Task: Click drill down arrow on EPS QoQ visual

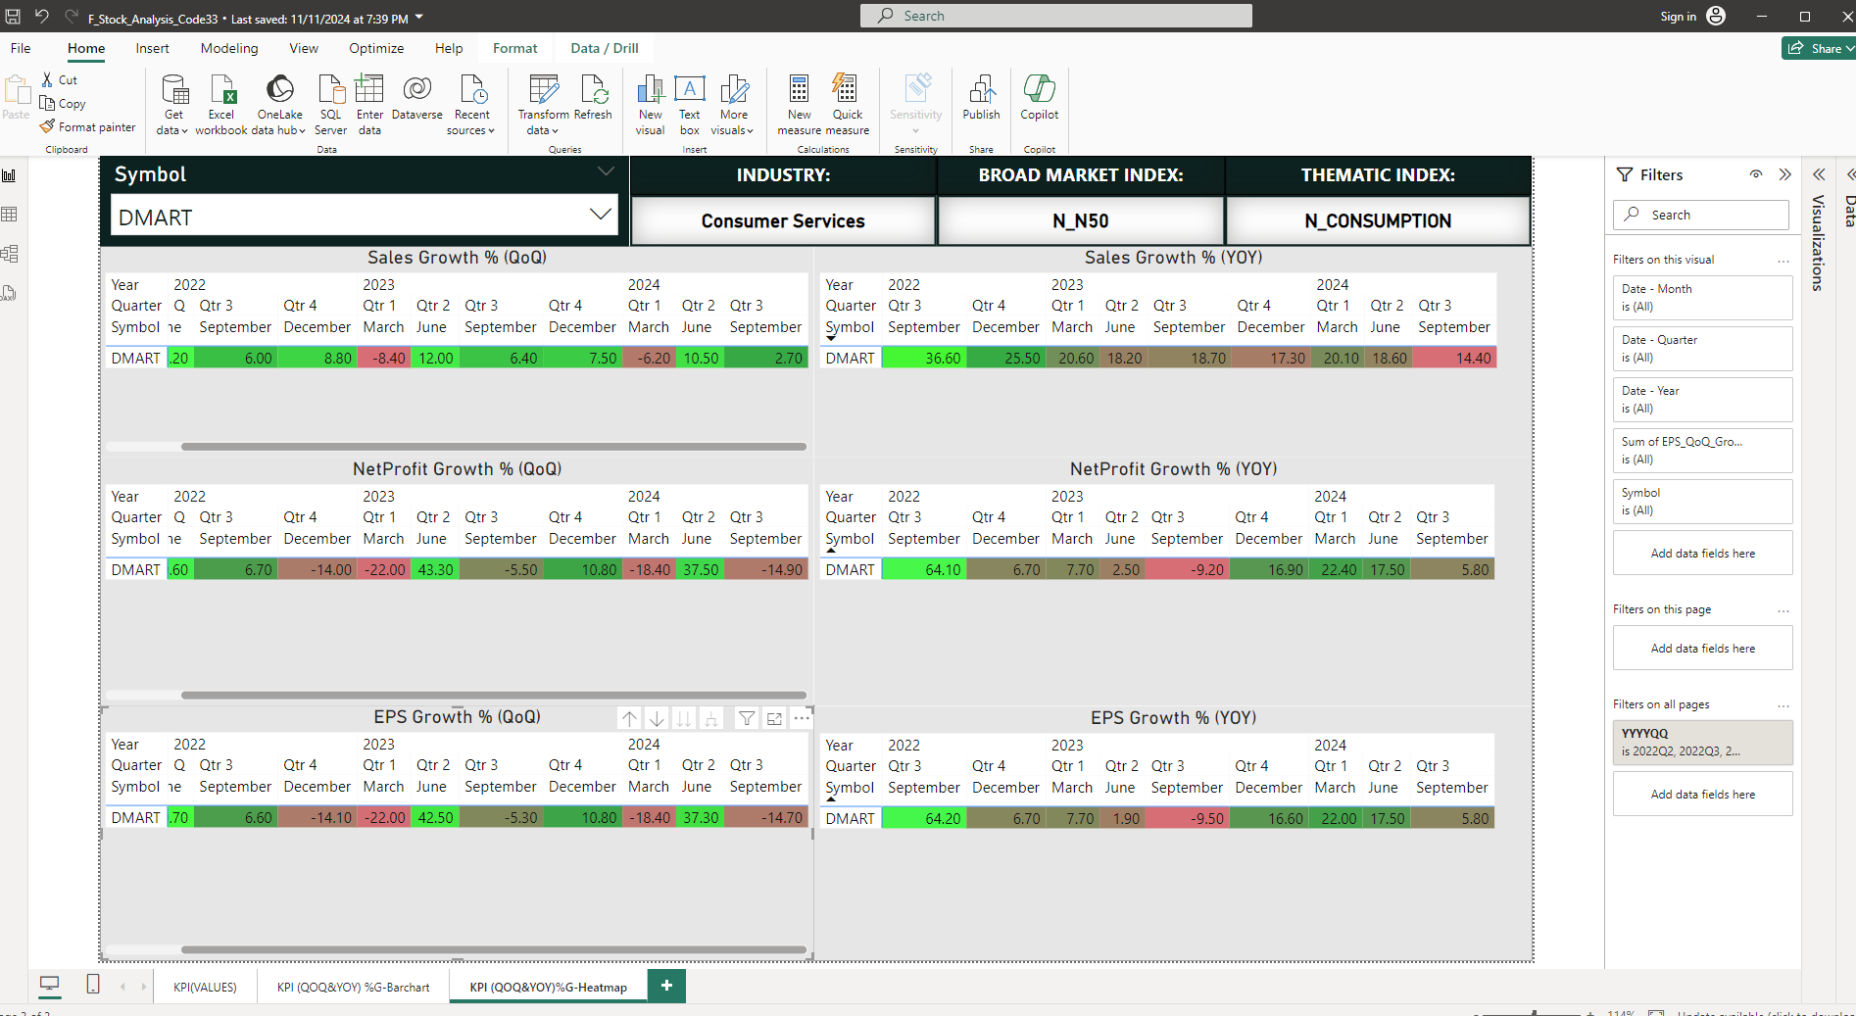Action: (657, 718)
